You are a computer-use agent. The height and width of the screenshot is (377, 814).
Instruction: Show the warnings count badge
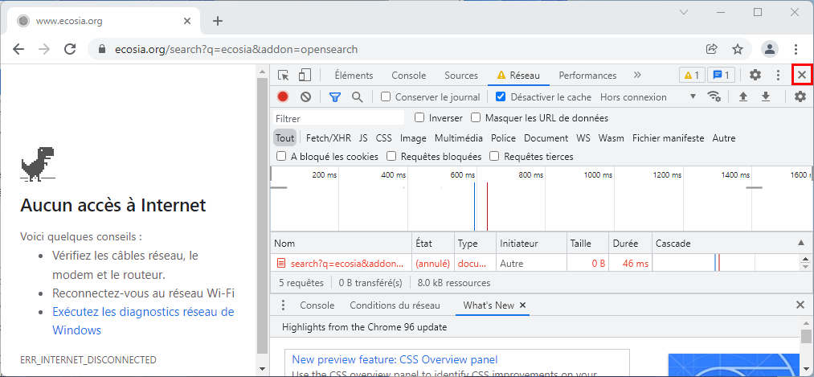point(692,76)
